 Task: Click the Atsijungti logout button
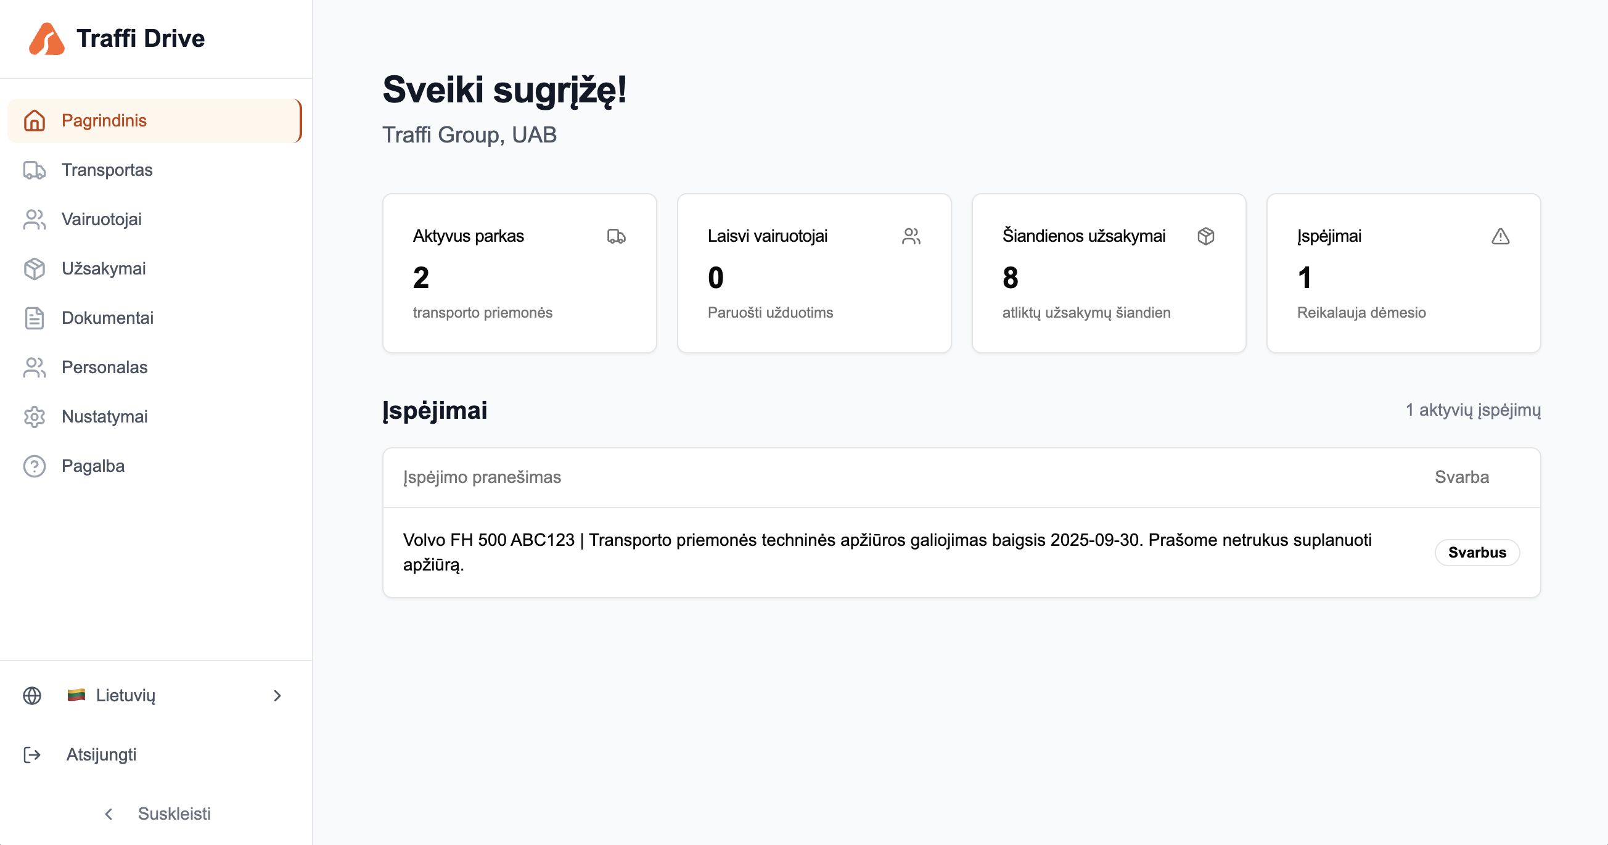tap(101, 754)
